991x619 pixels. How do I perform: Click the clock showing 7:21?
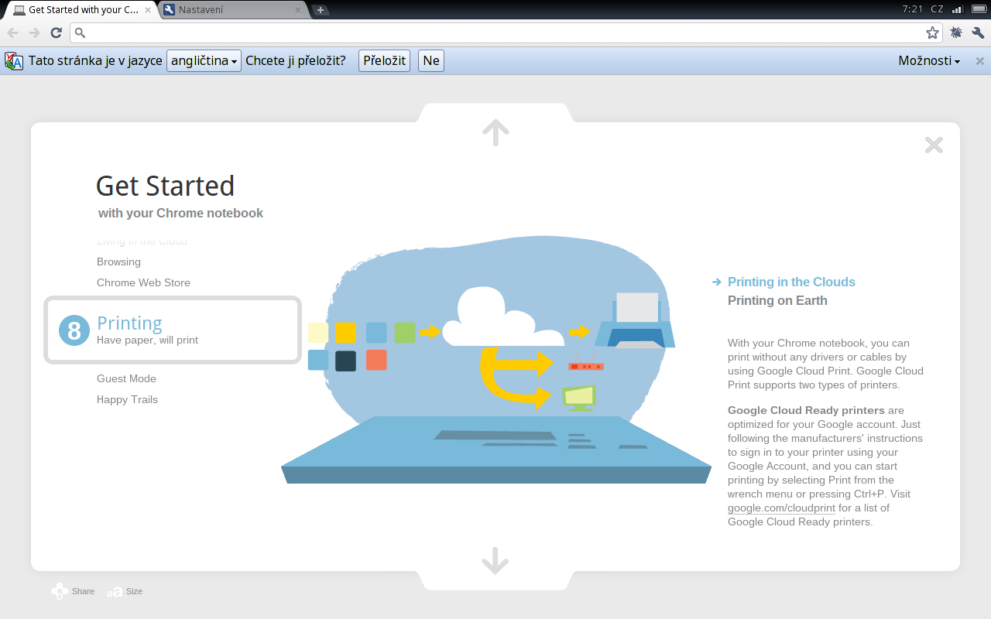913,9
